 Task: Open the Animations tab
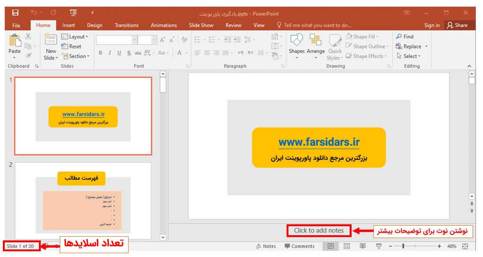[164, 25]
